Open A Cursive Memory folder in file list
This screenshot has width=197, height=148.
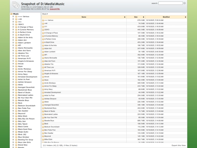(51, 36)
